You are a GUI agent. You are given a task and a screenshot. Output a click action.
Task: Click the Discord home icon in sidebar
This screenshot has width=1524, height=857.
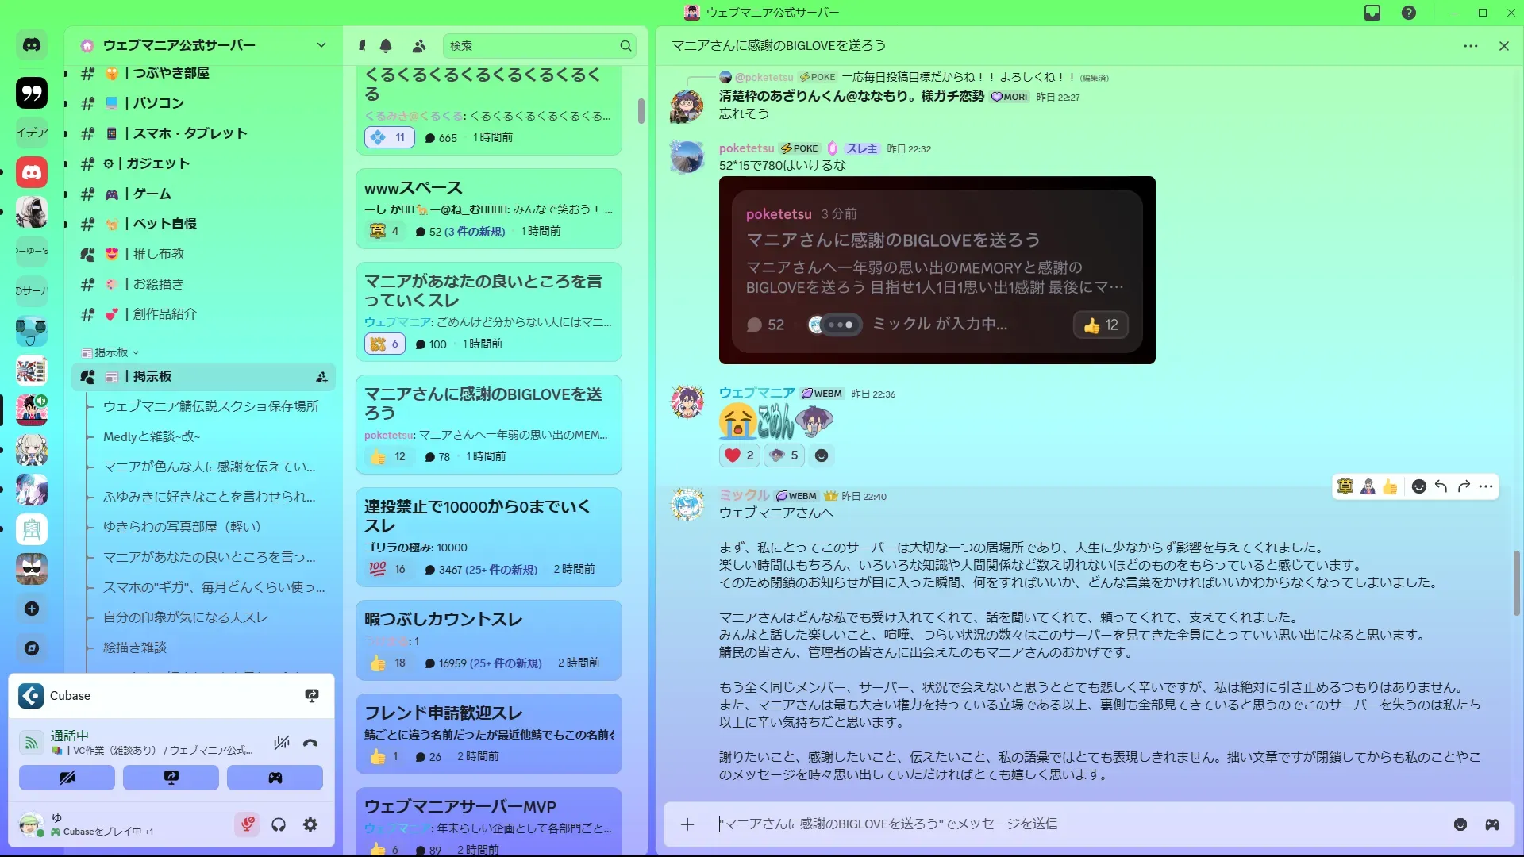(x=32, y=45)
